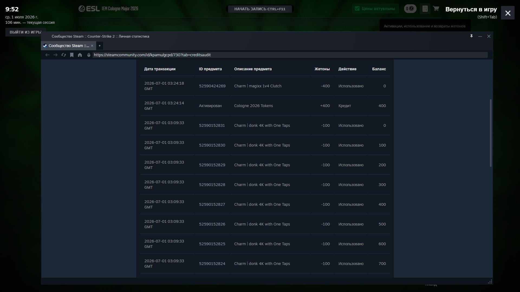Reload the Steam community page

click(x=64, y=55)
